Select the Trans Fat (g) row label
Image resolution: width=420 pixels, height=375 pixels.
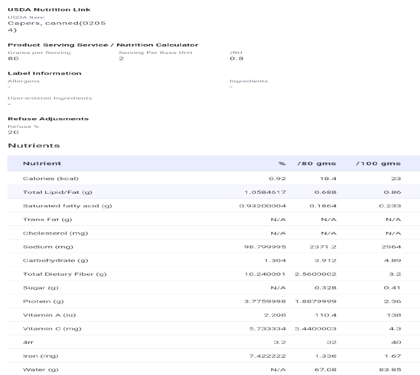47,219
